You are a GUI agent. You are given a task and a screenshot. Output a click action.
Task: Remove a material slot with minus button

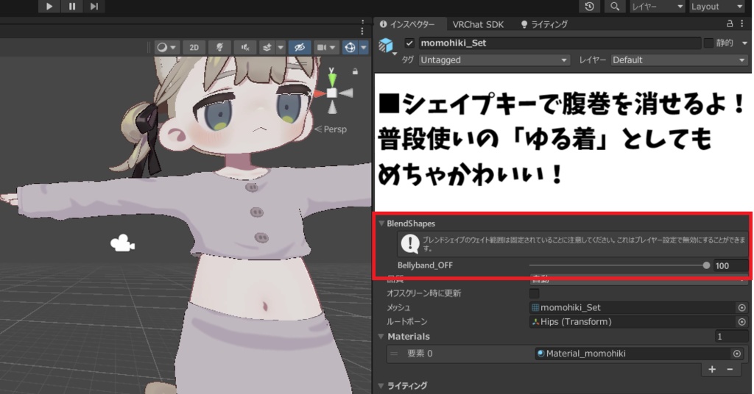[730, 369]
